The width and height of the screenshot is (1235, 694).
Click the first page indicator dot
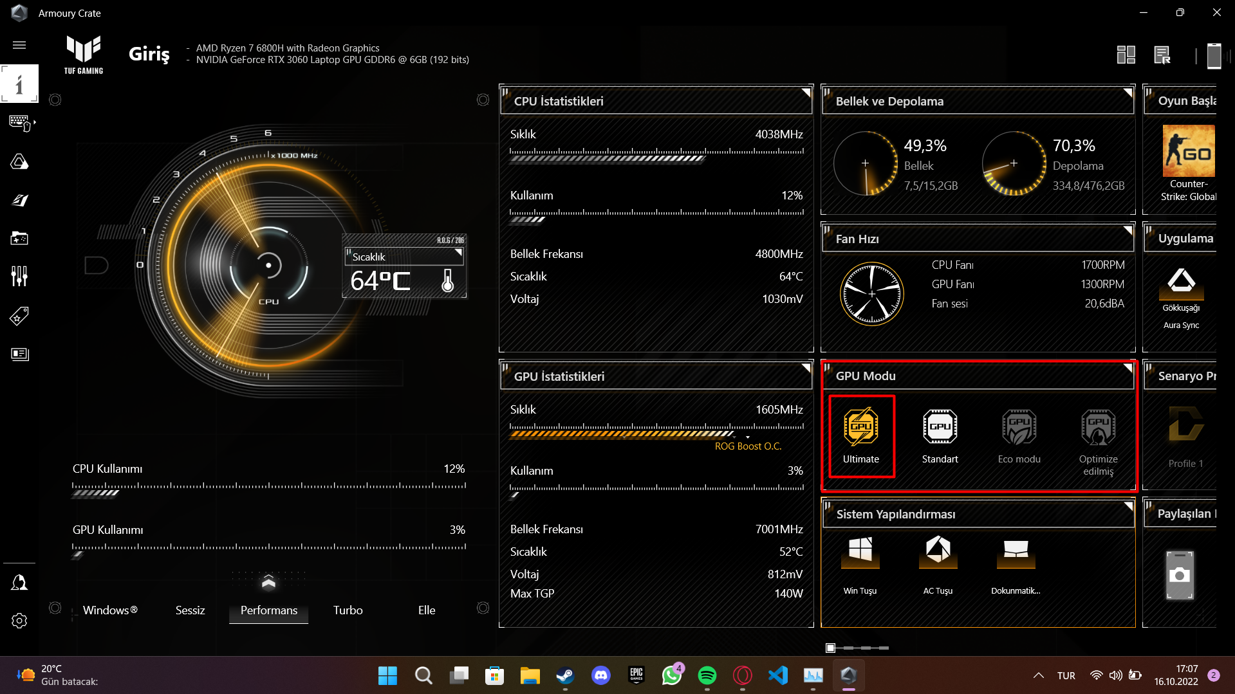pos(830,648)
